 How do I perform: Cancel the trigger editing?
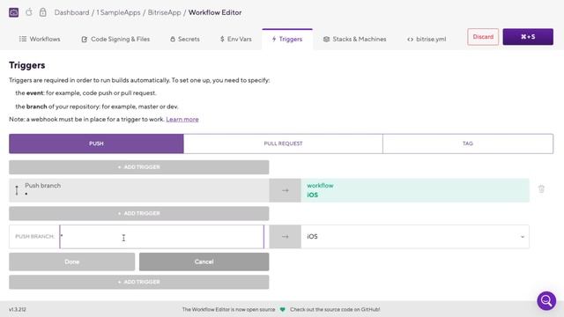(204, 262)
